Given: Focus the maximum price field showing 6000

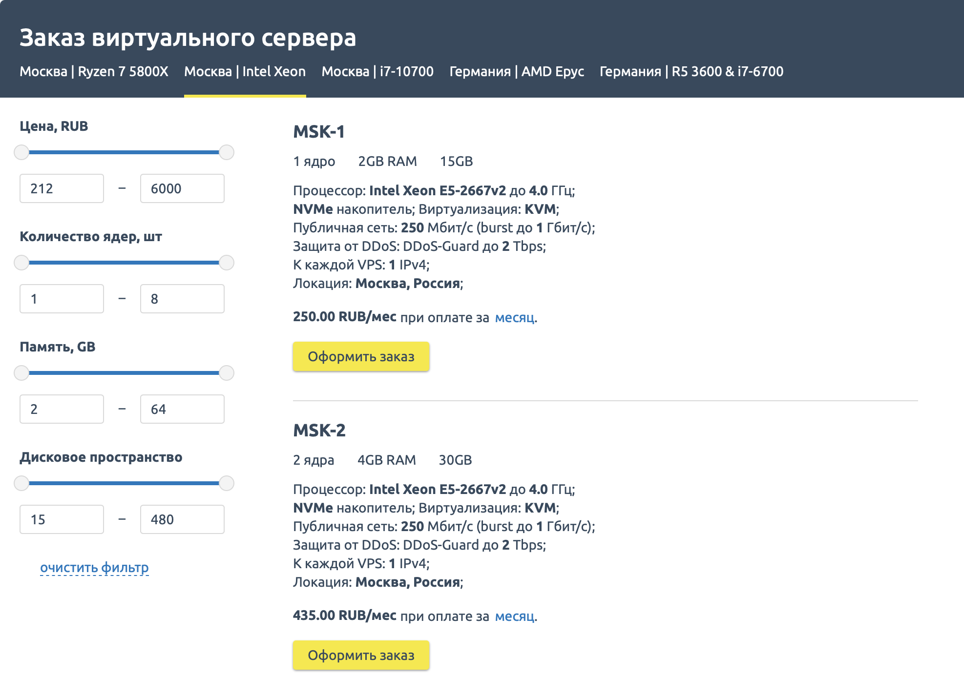Looking at the screenshot, I should tap(182, 188).
